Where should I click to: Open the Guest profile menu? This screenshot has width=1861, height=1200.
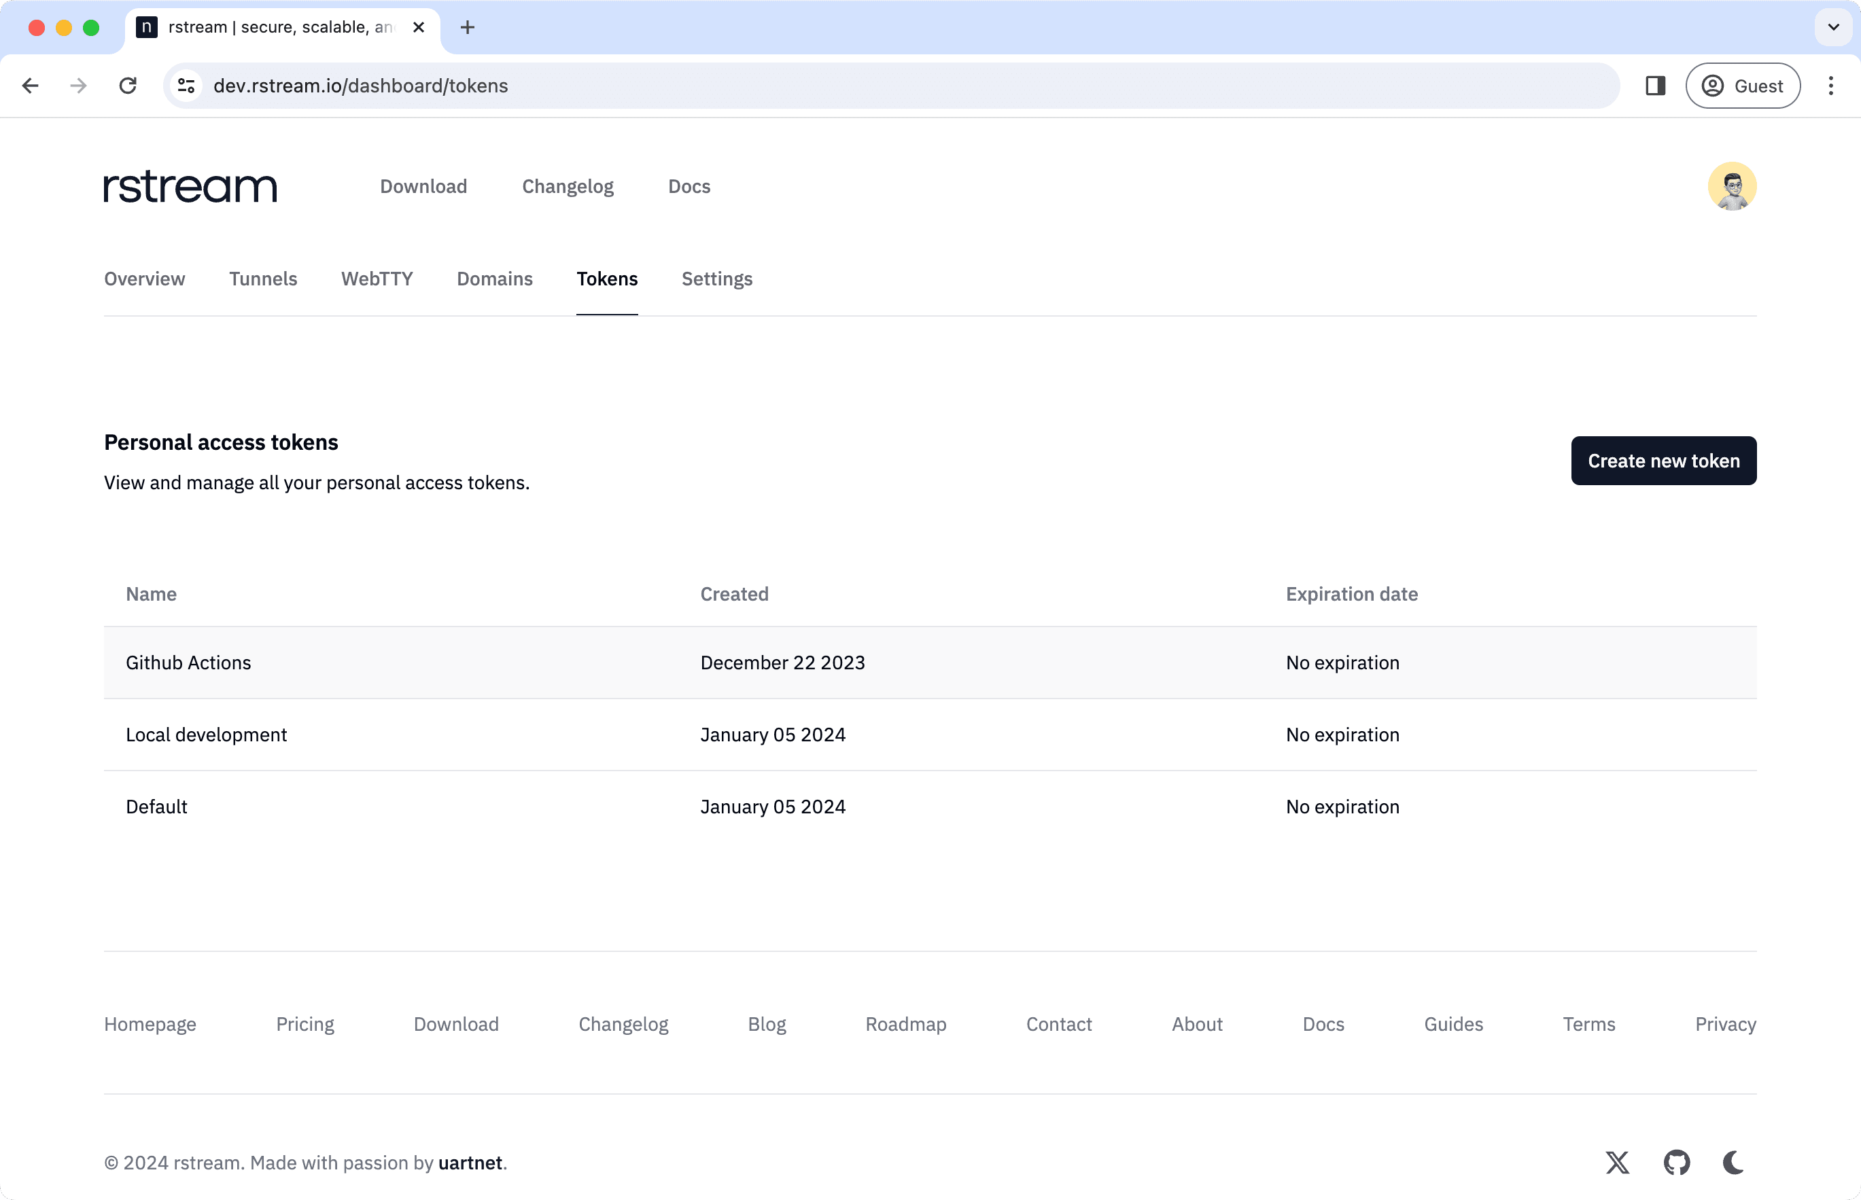1743,86
